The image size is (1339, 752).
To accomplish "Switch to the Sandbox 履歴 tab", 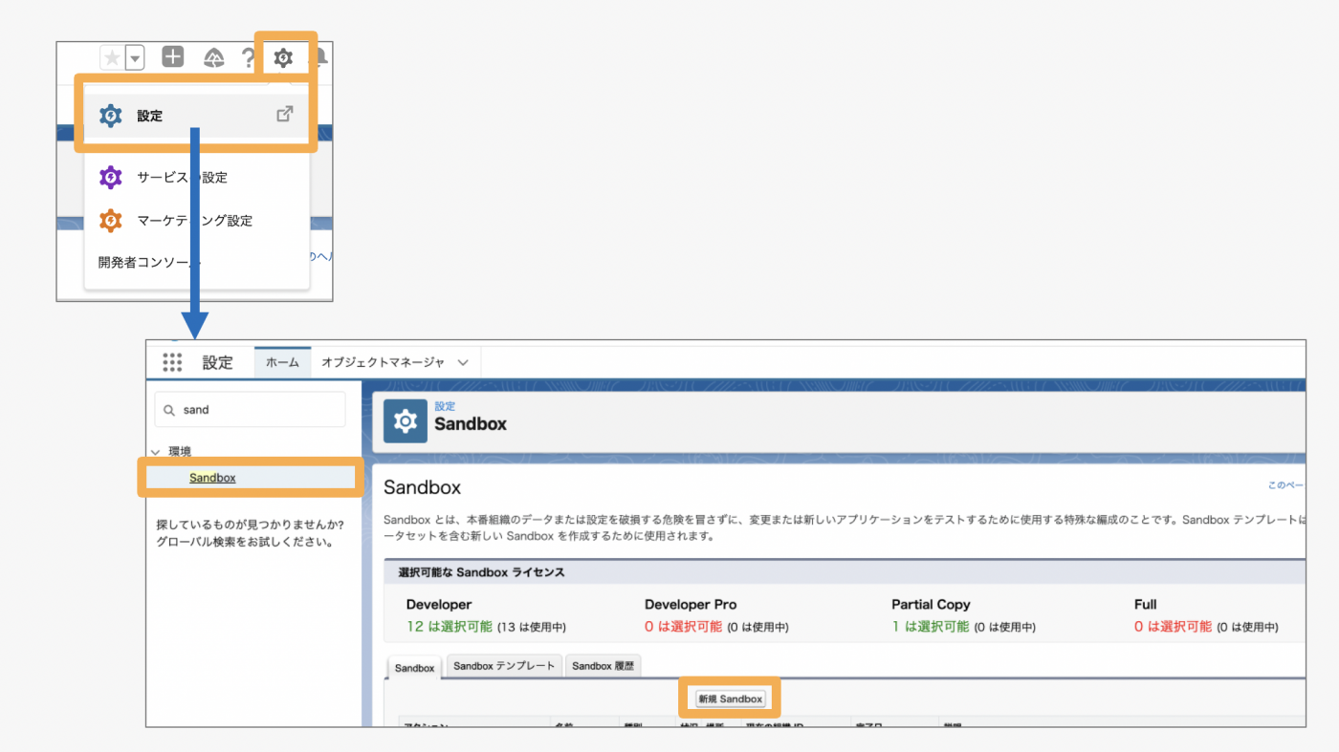I will [604, 666].
